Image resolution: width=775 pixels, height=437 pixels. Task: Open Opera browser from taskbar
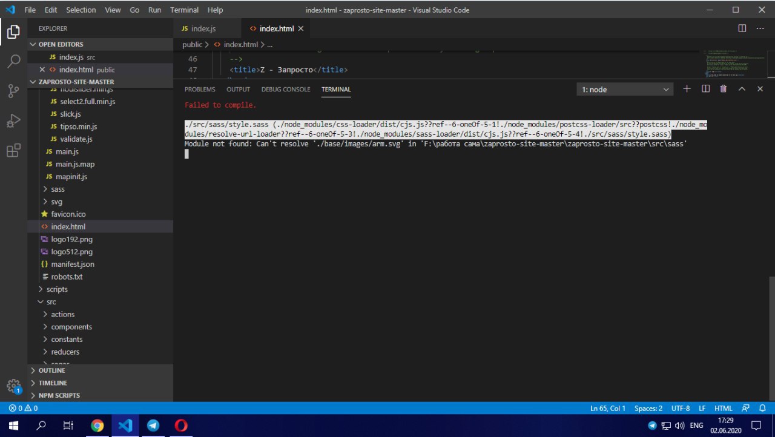[x=180, y=425]
